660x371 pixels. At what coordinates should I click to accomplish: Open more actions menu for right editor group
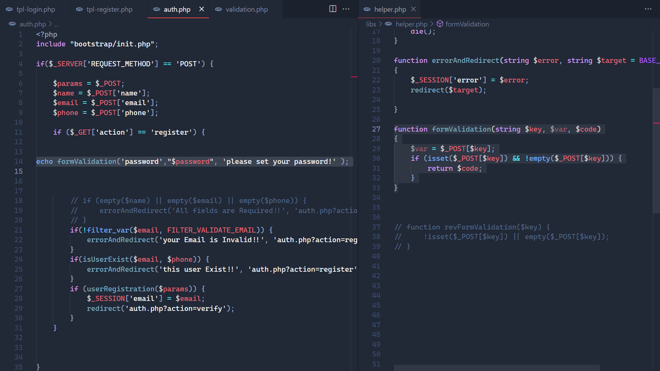[x=648, y=9]
